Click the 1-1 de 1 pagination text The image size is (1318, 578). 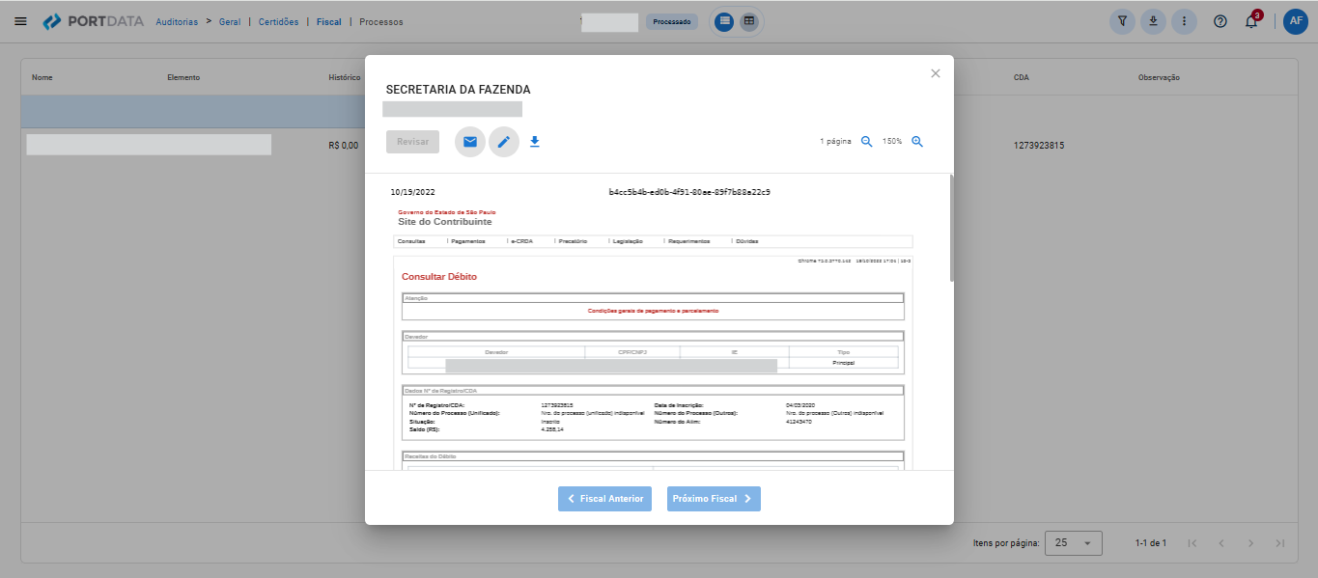click(1151, 543)
